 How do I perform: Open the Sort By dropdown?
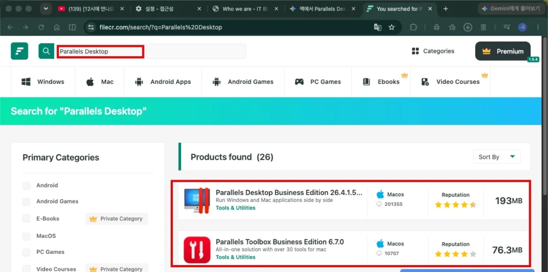497,157
